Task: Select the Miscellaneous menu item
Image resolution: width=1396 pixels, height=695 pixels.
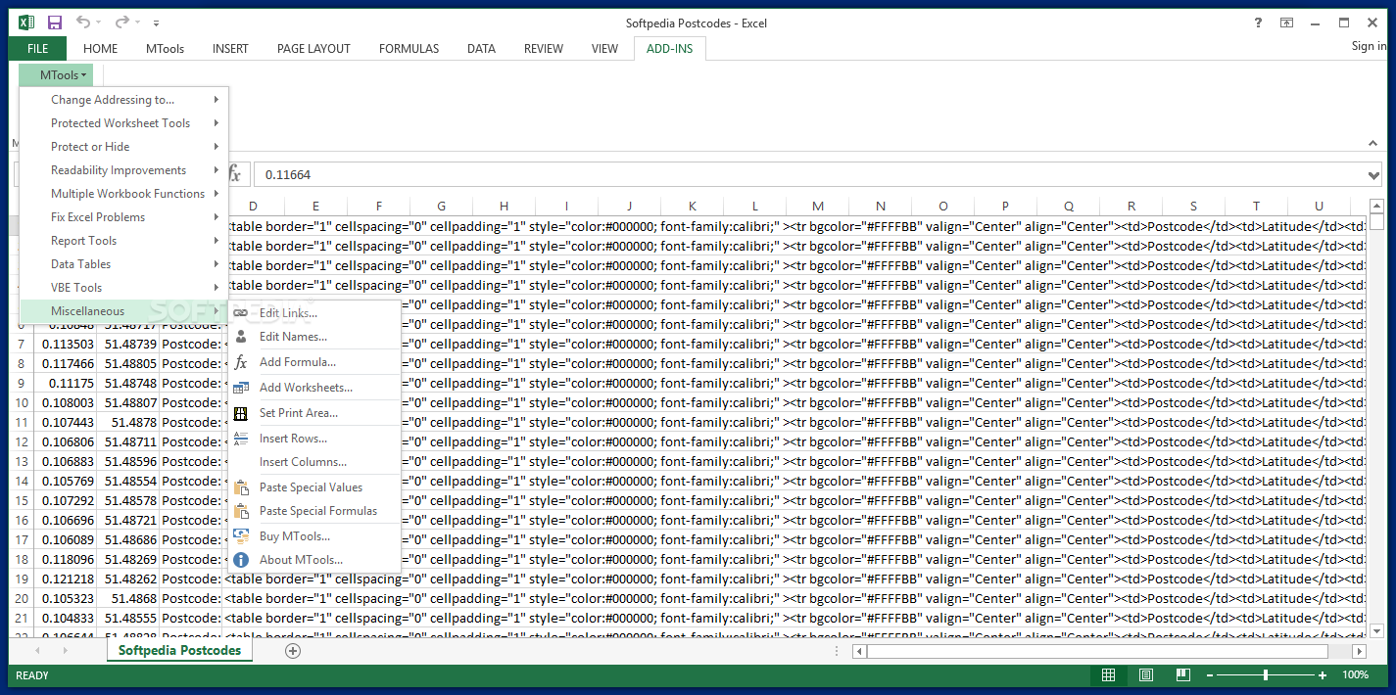Action: coord(123,311)
